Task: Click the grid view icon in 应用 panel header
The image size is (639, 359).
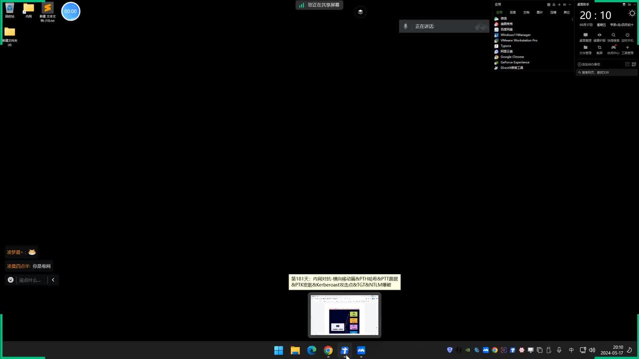Action: pos(549,4)
